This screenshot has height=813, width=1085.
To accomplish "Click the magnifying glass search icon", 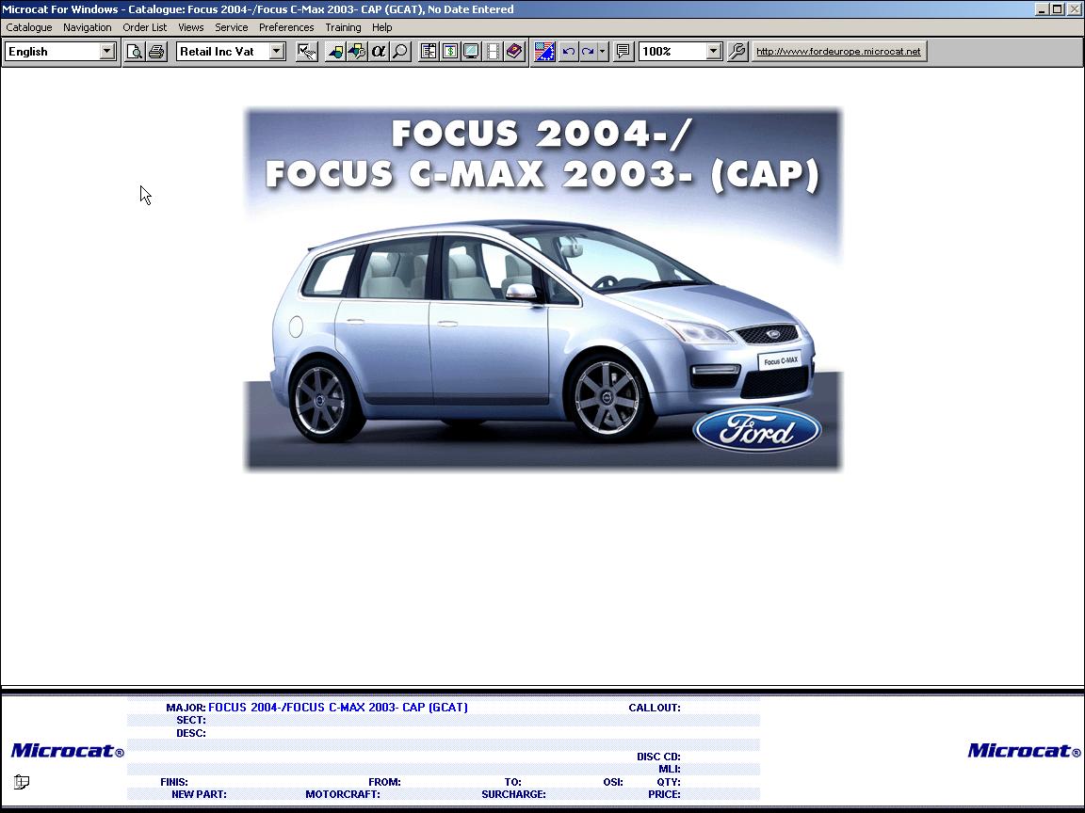I will click(x=400, y=52).
